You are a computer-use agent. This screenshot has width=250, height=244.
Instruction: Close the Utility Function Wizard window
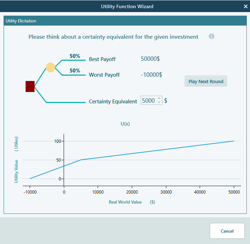(245, 6)
